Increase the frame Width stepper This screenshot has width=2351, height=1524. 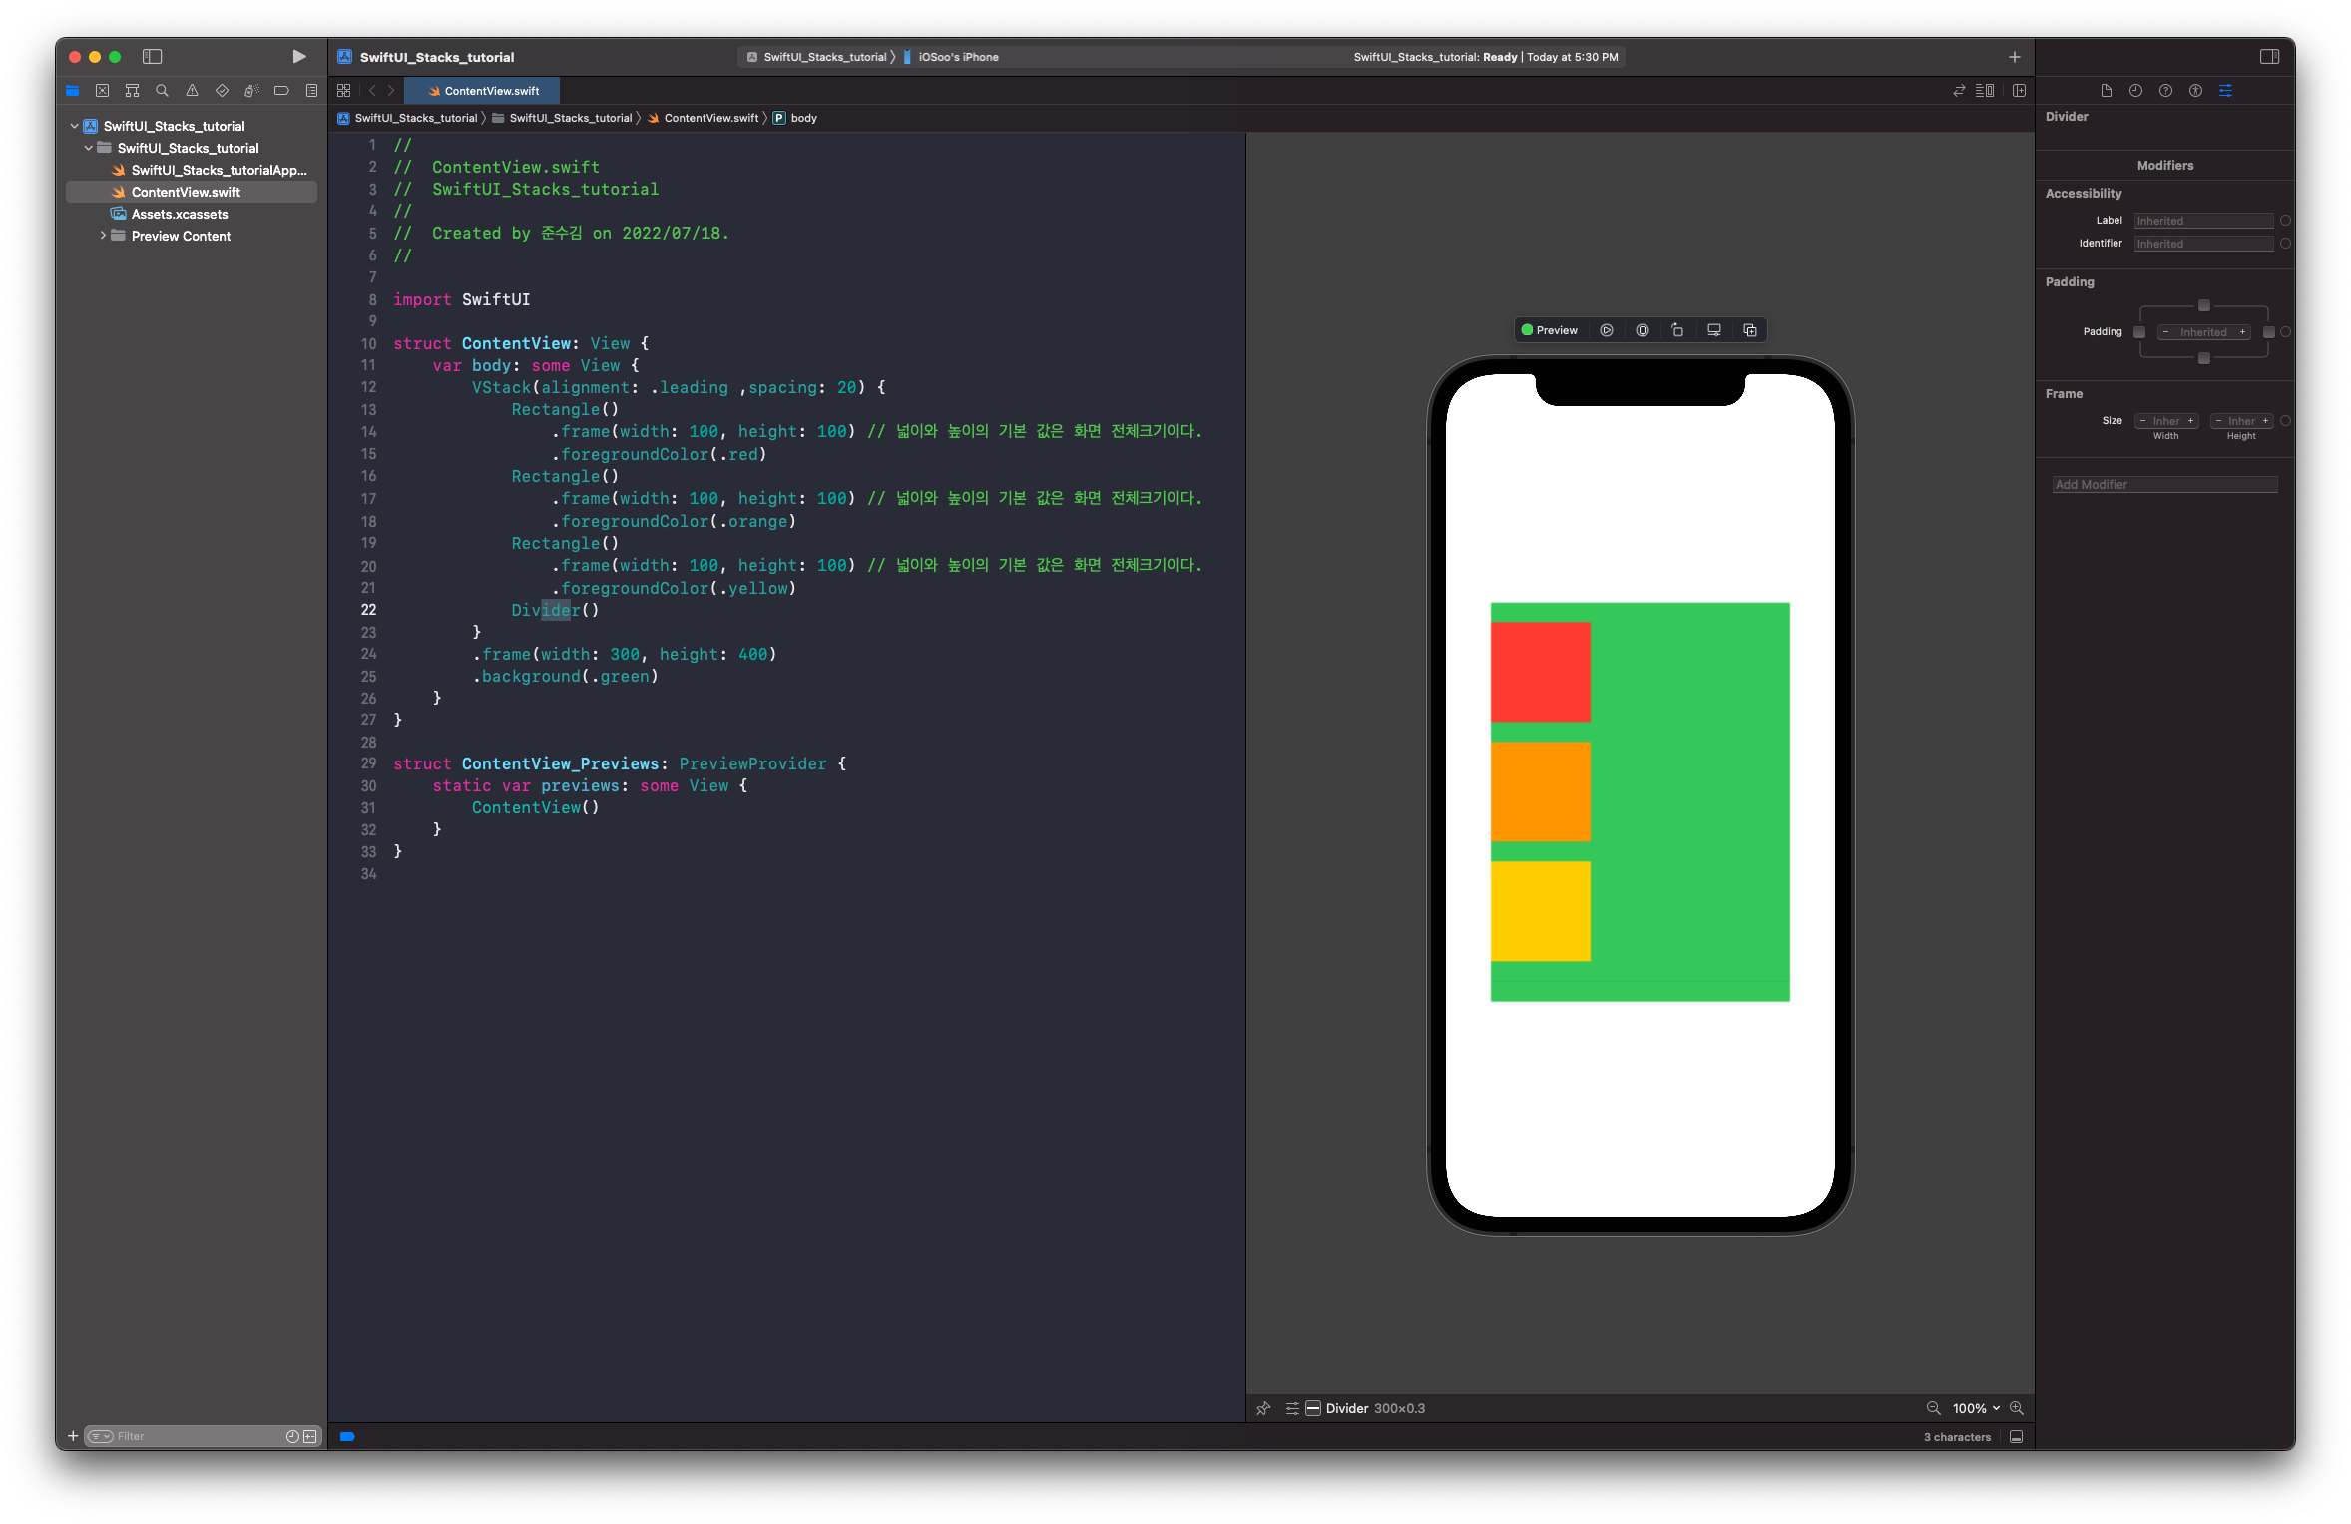(2191, 421)
